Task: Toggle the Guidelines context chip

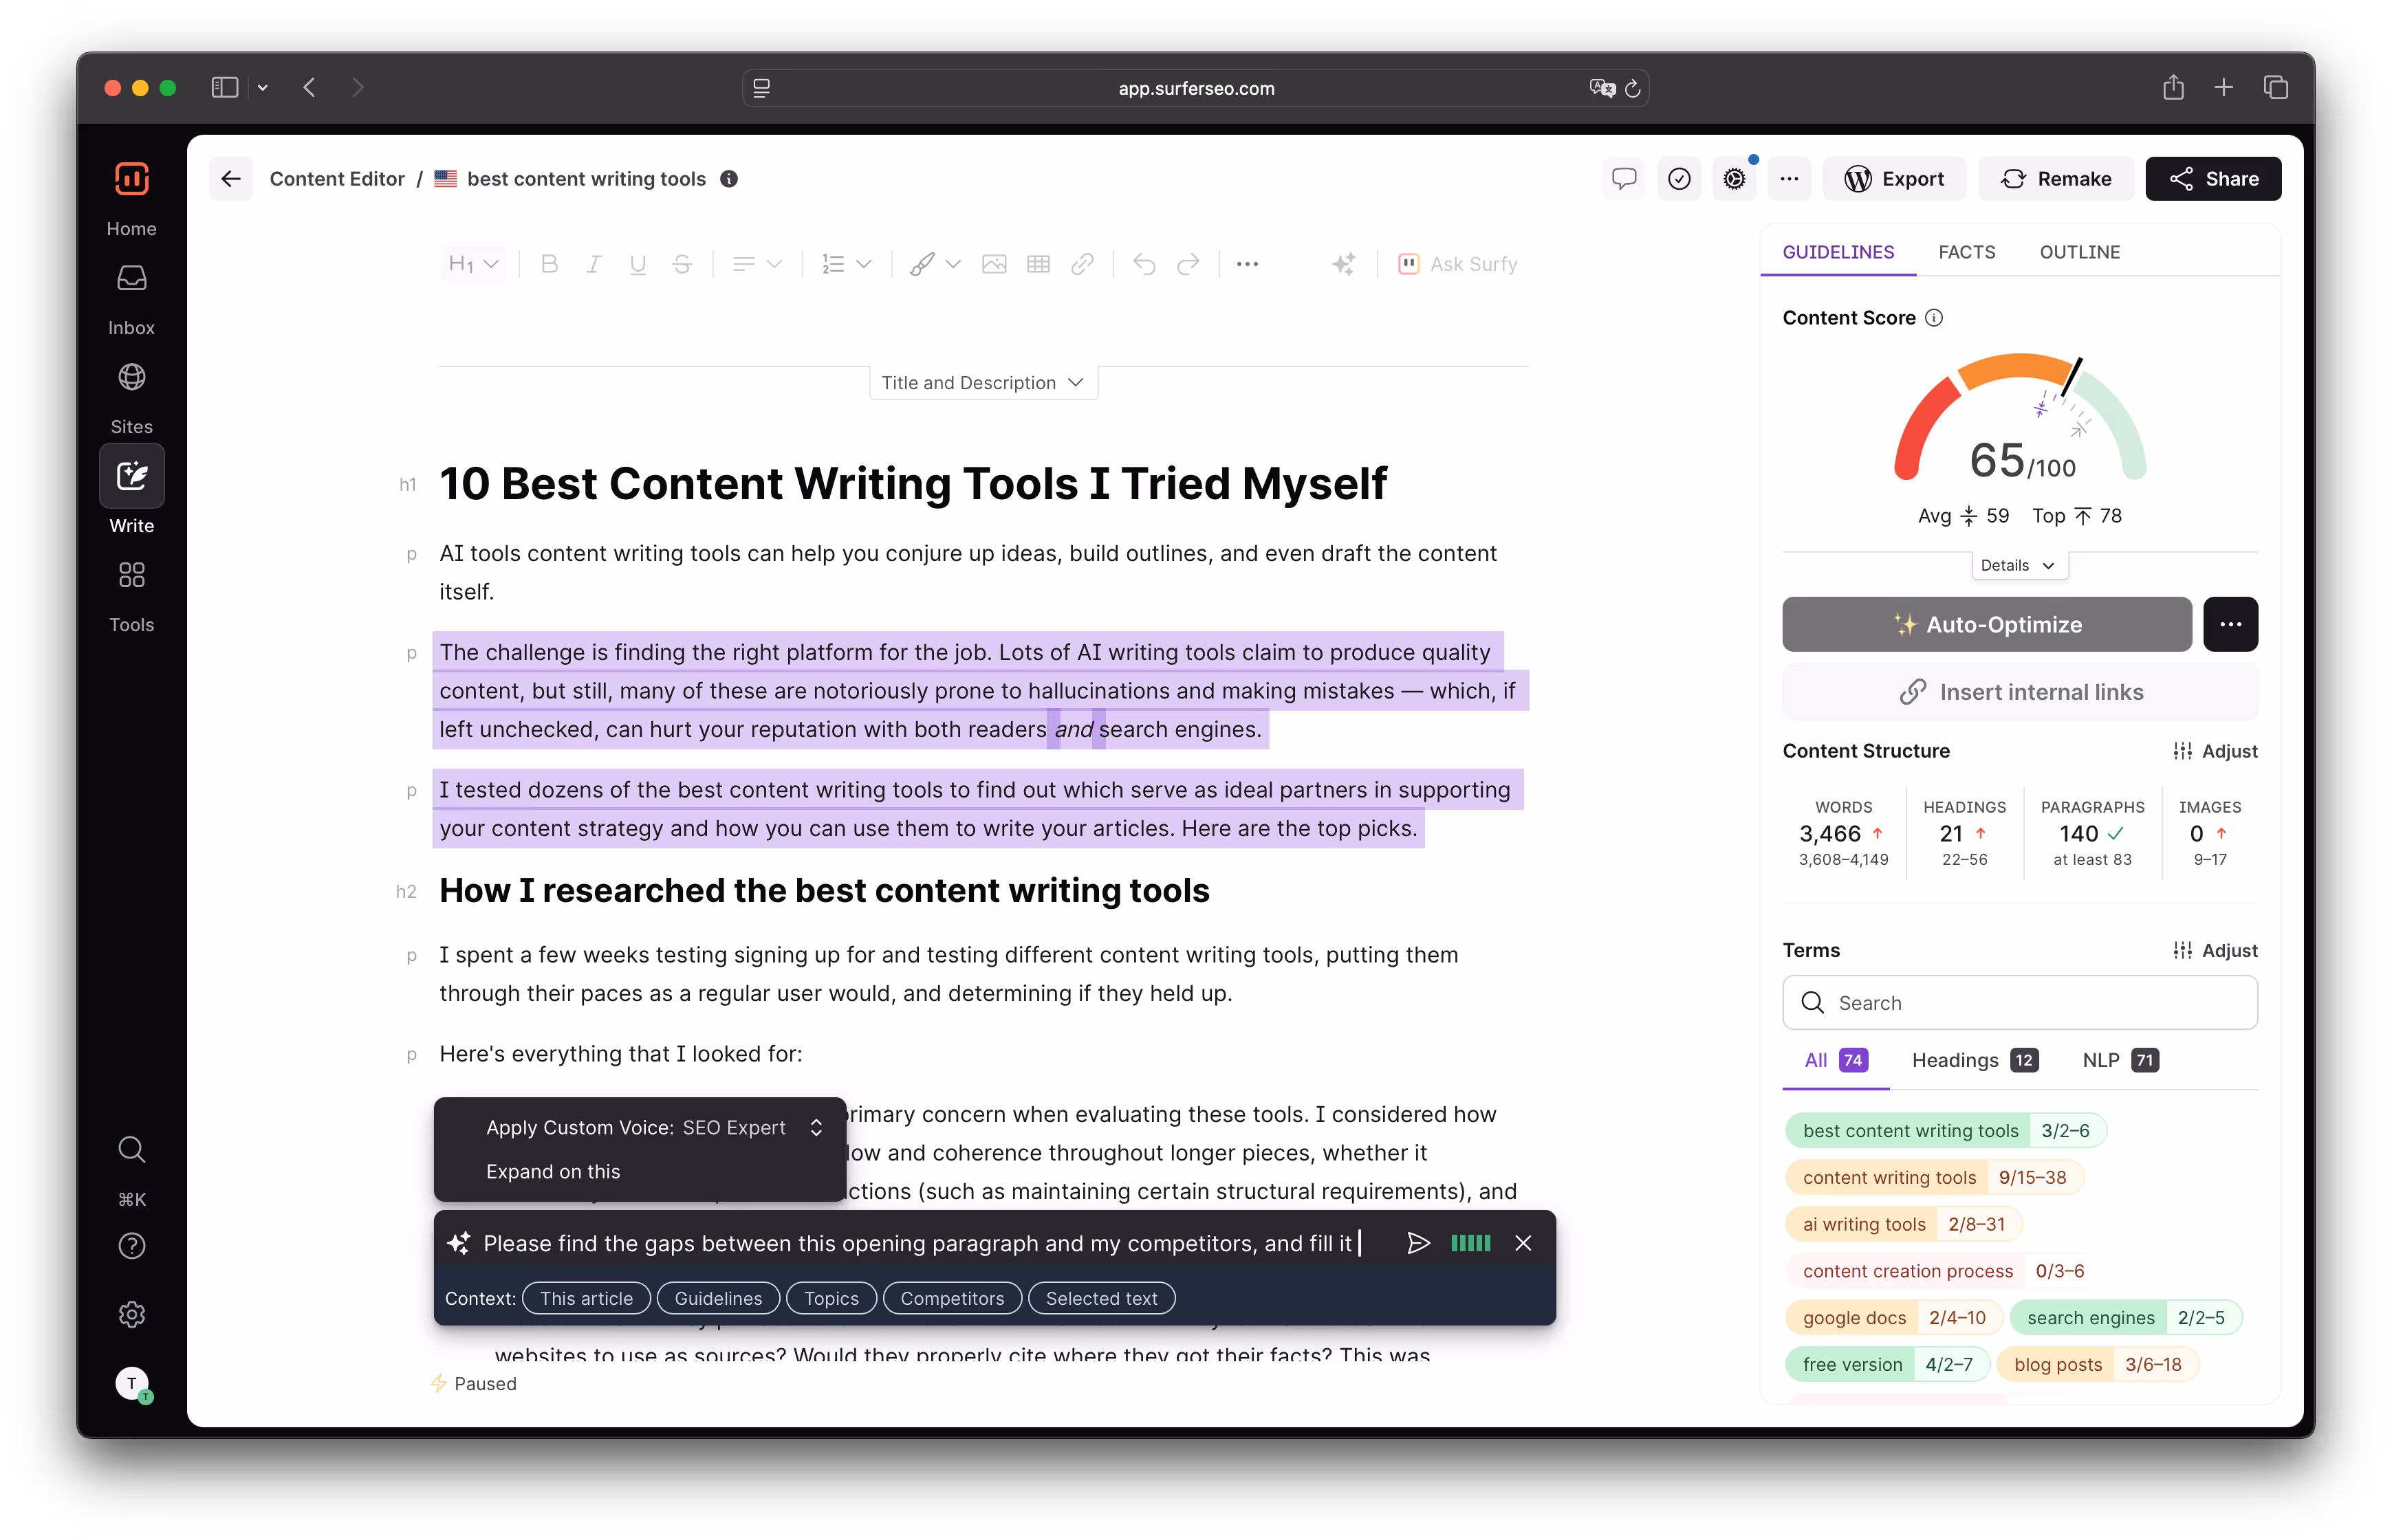Action: pos(717,1298)
